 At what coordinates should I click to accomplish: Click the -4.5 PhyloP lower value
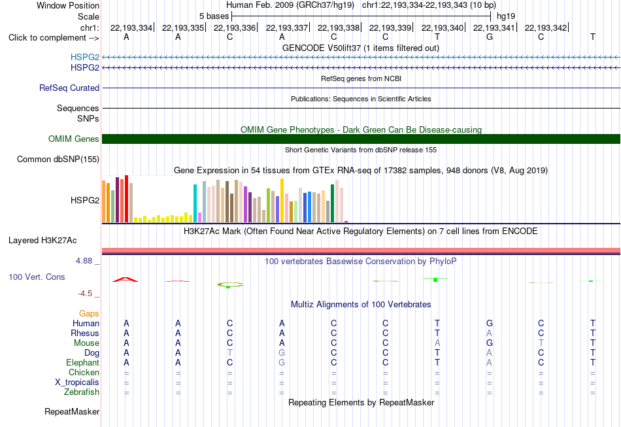click(x=85, y=294)
